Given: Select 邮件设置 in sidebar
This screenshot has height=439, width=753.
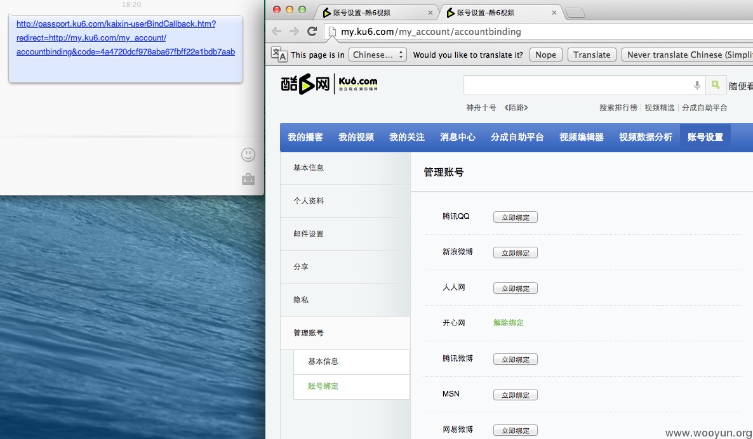Looking at the screenshot, I should point(345,234).
